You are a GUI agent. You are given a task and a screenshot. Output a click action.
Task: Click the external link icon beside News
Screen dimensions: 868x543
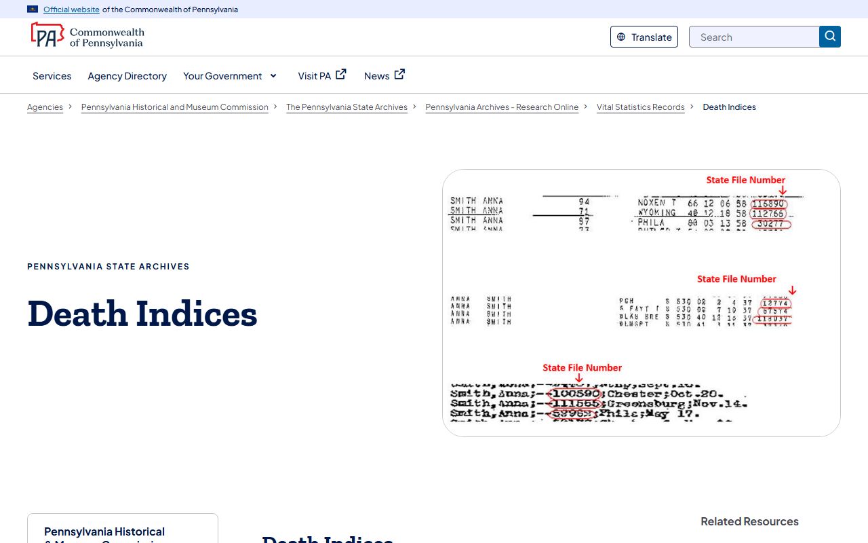pos(399,74)
